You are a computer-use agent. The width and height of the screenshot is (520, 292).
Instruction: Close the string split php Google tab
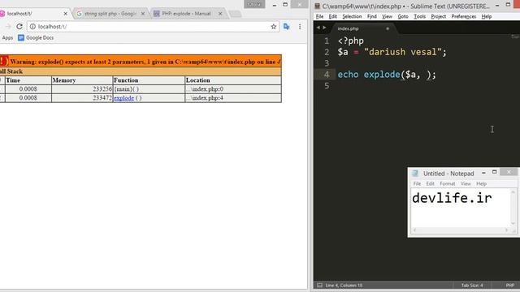pyautogui.click(x=143, y=14)
